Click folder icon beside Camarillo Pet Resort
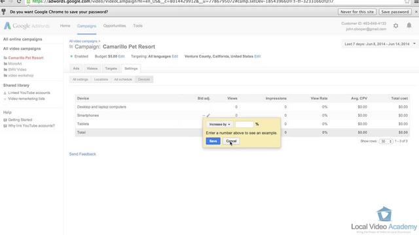This screenshot has height=235, width=419. point(5,58)
